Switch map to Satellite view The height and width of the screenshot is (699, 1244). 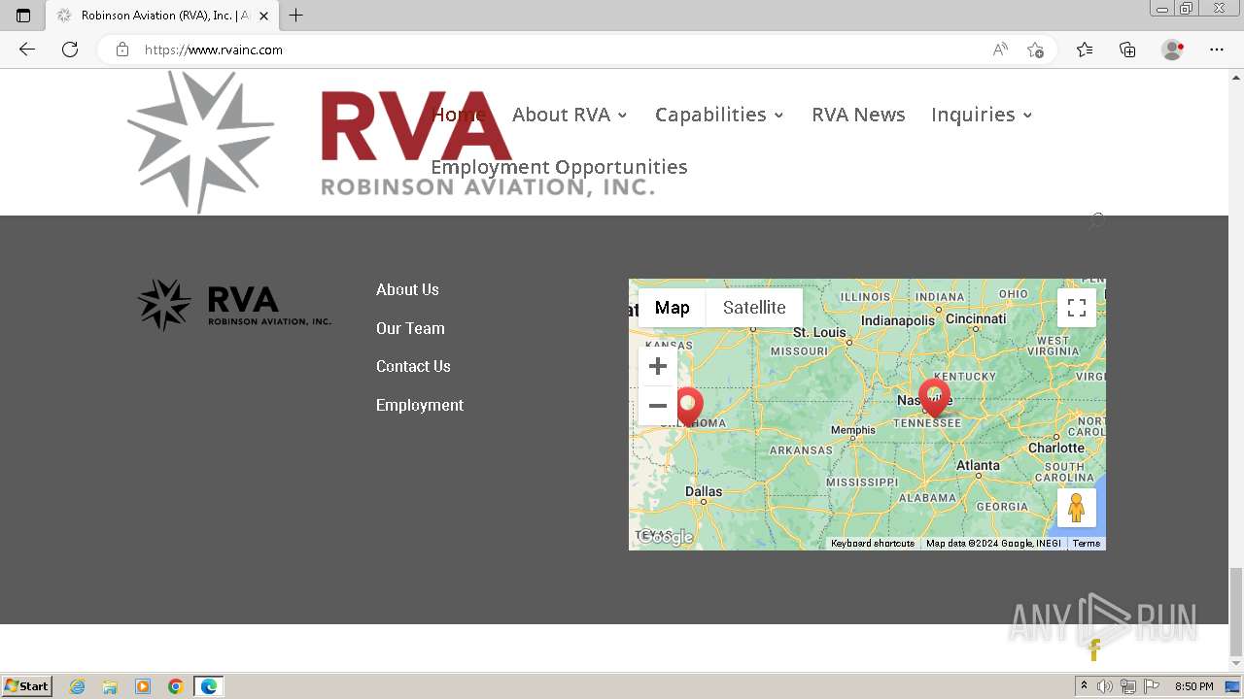click(x=754, y=308)
